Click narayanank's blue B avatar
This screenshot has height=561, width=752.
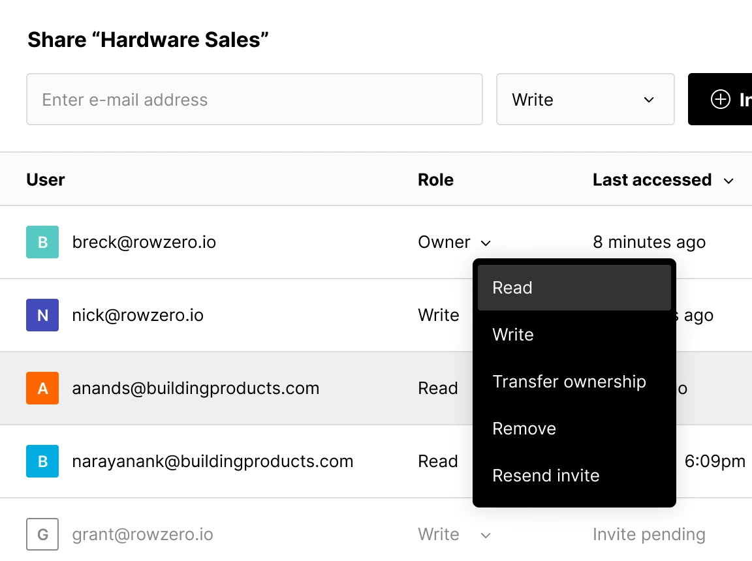coord(42,461)
